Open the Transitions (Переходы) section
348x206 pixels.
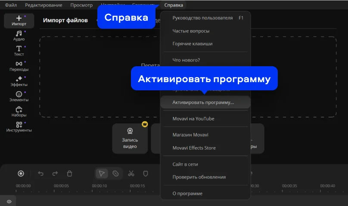(x=19, y=66)
